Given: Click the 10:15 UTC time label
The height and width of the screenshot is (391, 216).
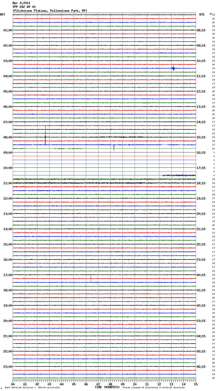Looking at the screenshot, I should (x=201, y=61).
